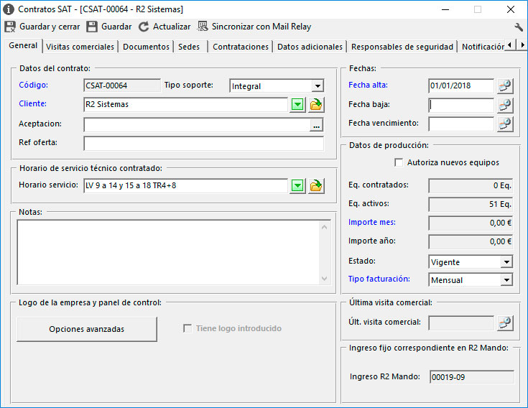Open Fecha vencimiento calendar picker icon
This screenshot has height=408, width=528.
coord(505,124)
